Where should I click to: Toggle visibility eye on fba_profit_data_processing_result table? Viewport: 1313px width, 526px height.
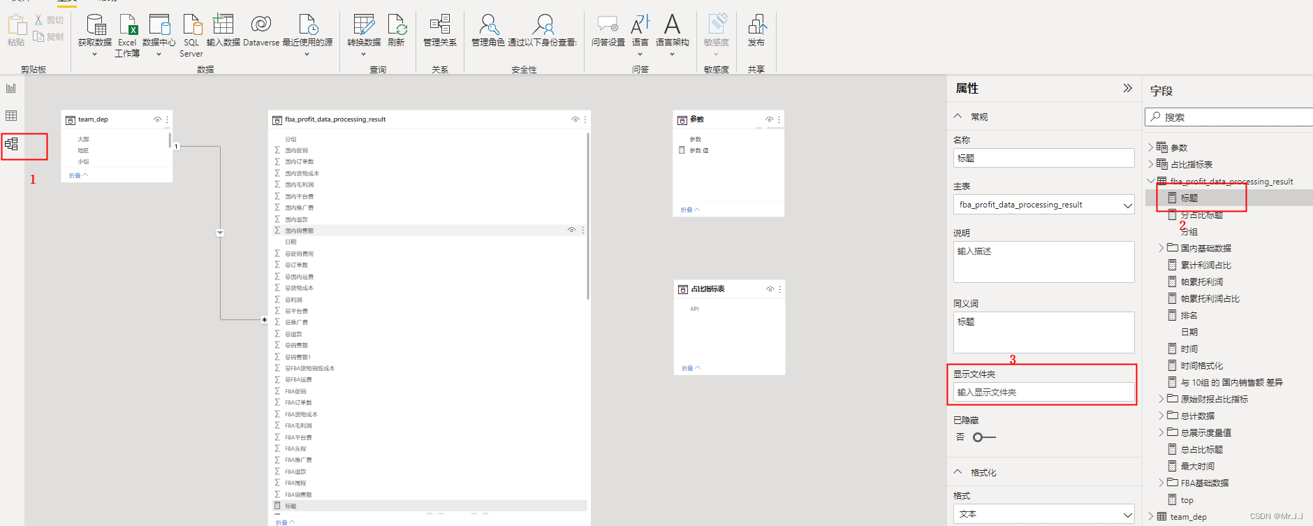[575, 119]
